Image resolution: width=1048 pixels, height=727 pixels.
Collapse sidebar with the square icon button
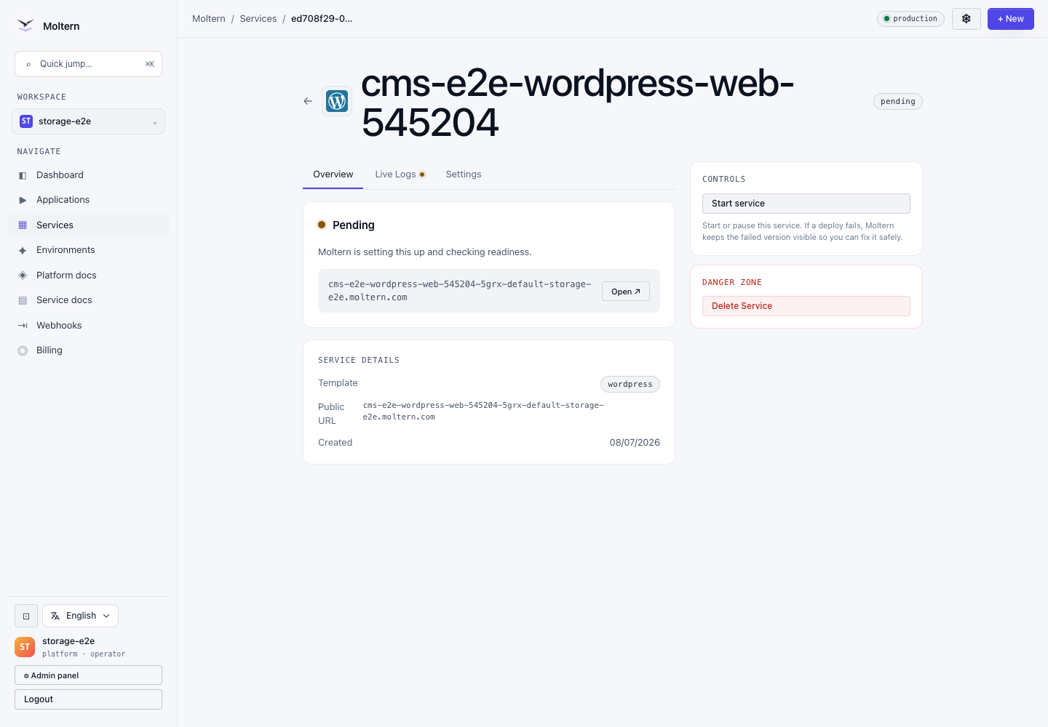tap(26, 616)
